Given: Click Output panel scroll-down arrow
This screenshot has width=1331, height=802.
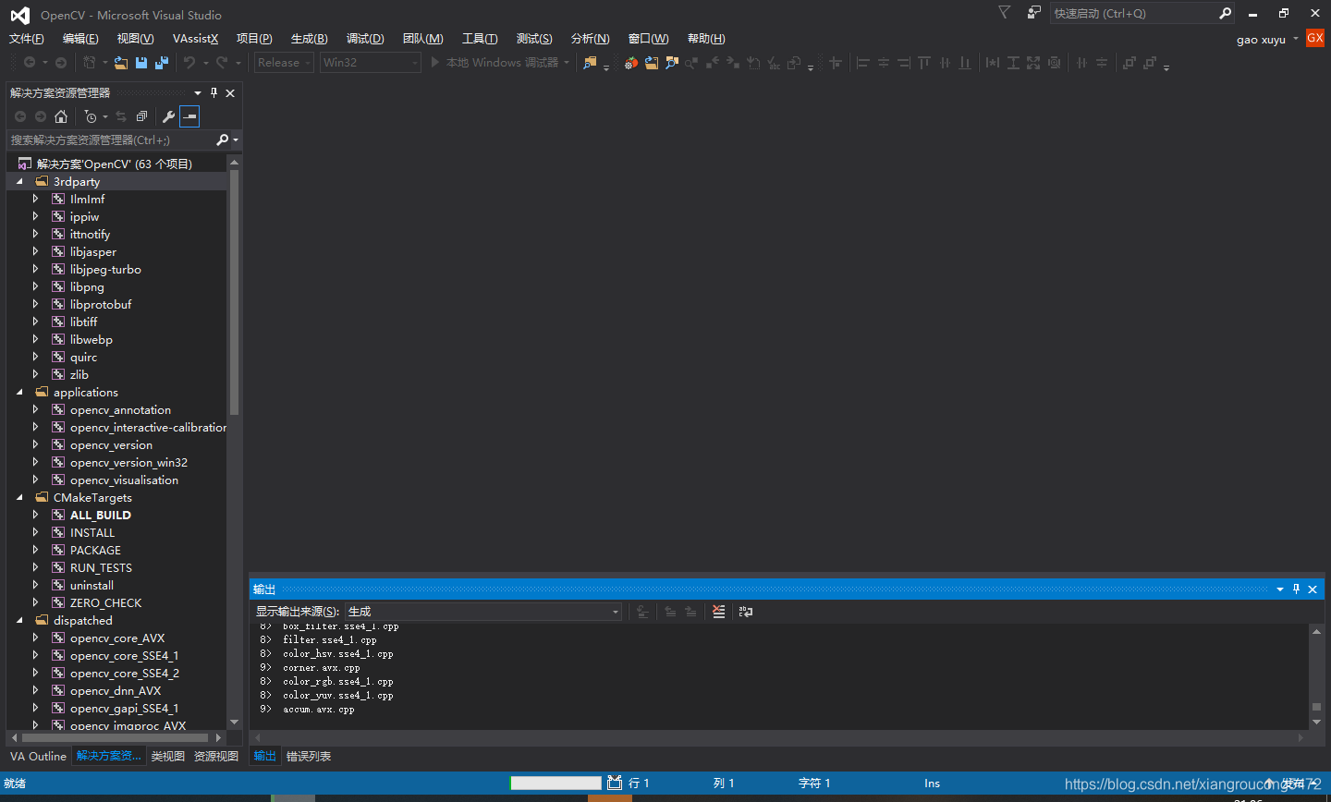Looking at the screenshot, I should pos(1316,722).
